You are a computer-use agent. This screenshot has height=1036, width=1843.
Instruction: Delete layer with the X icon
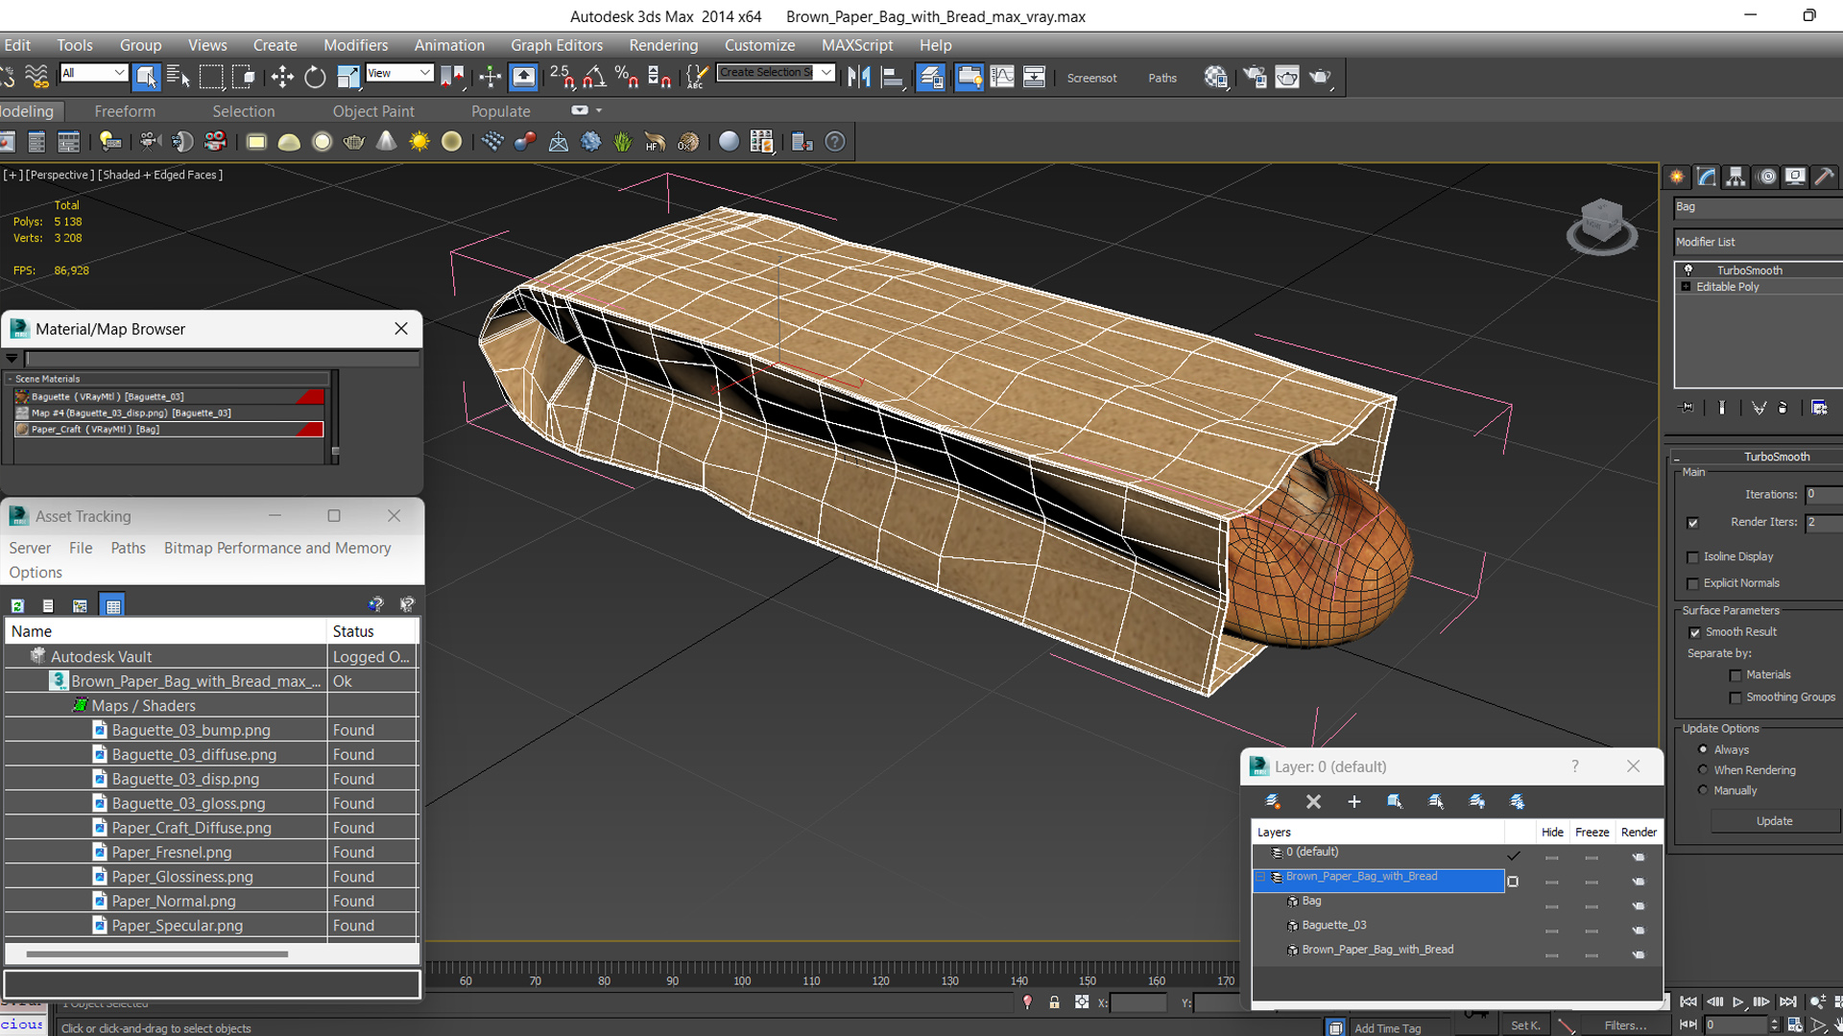coord(1313,802)
